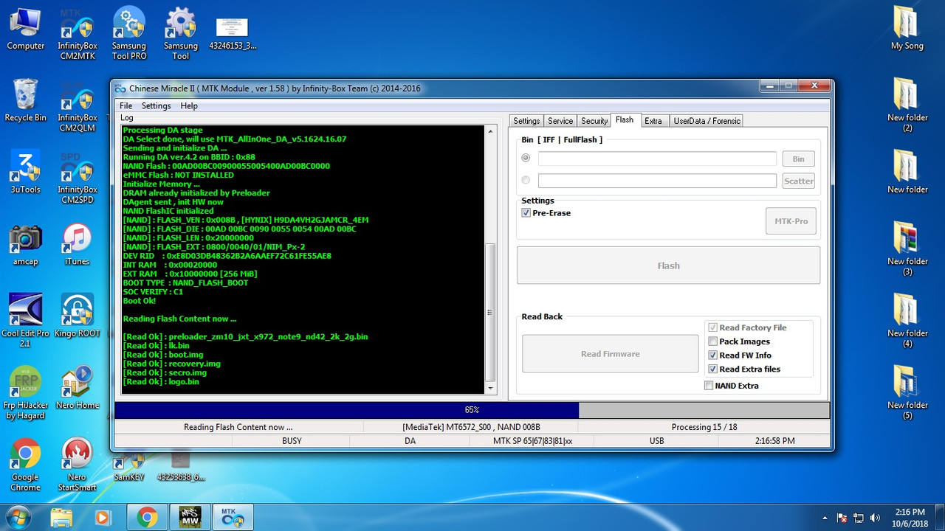Click the large Flash button

pyautogui.click(x=668, y=265)
